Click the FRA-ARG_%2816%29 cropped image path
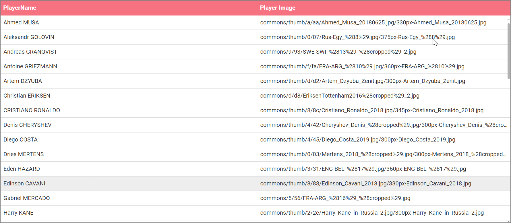 pyautogui.click(x=335, y=198)
